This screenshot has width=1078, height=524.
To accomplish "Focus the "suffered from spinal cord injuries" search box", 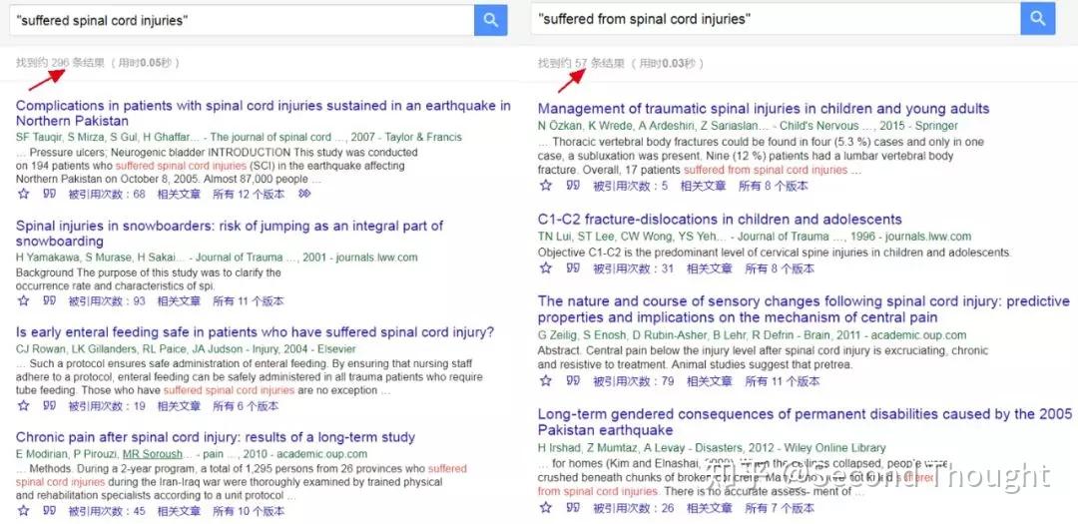I will coord(776,19).
